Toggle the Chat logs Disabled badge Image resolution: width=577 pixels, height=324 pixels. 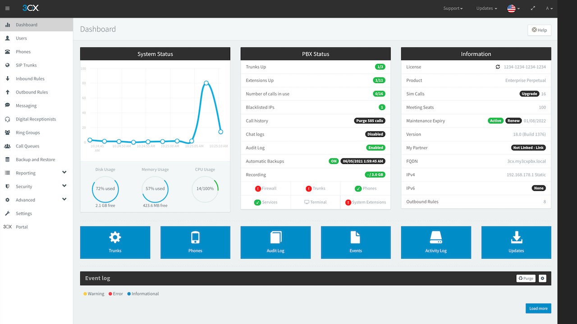pos(375,134)
